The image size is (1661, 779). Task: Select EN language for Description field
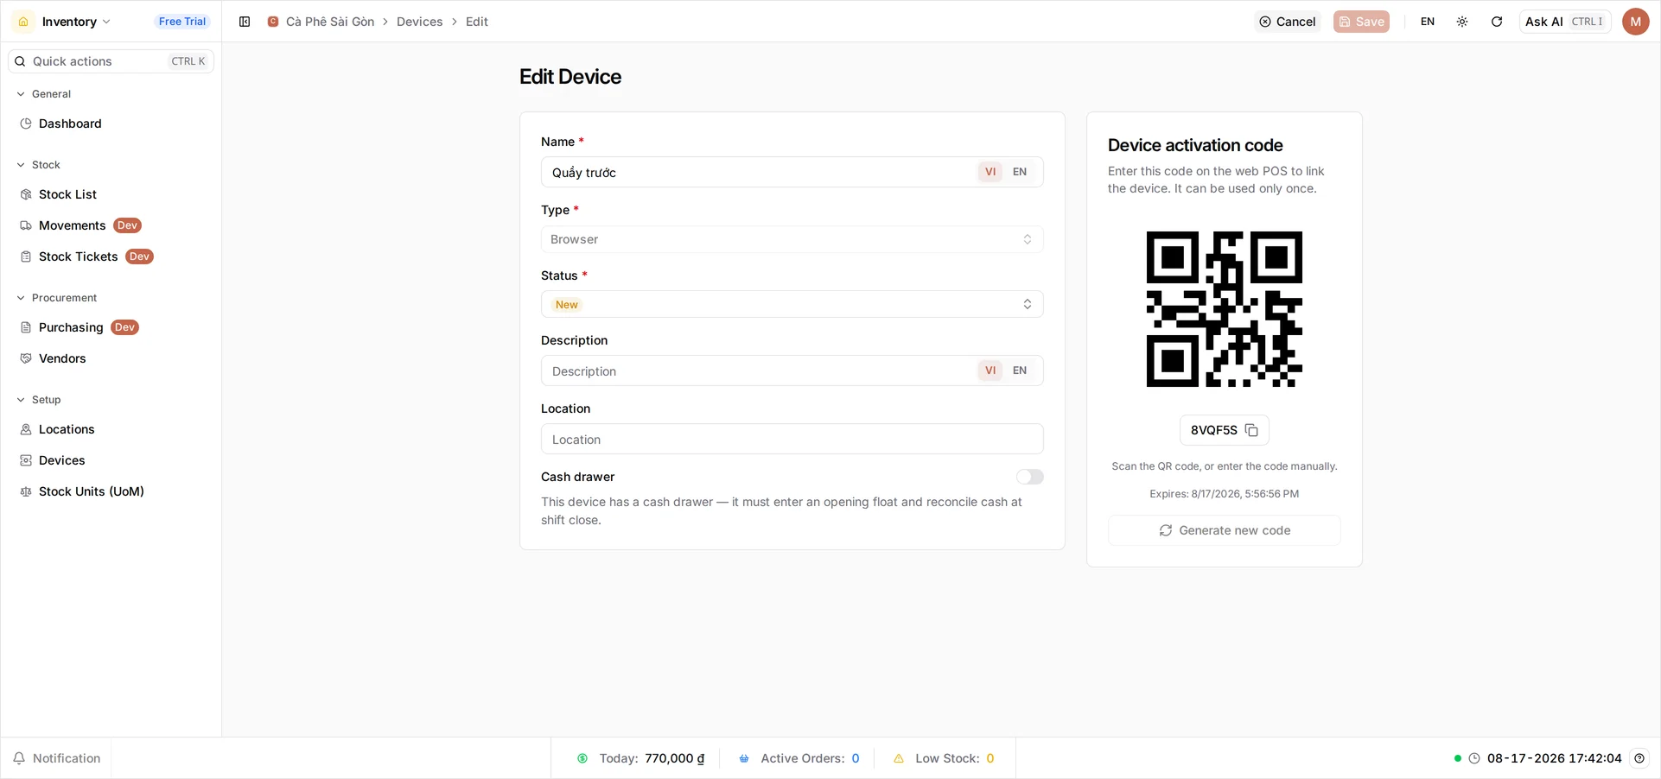pyautogui.click(x=1020, y=370)
